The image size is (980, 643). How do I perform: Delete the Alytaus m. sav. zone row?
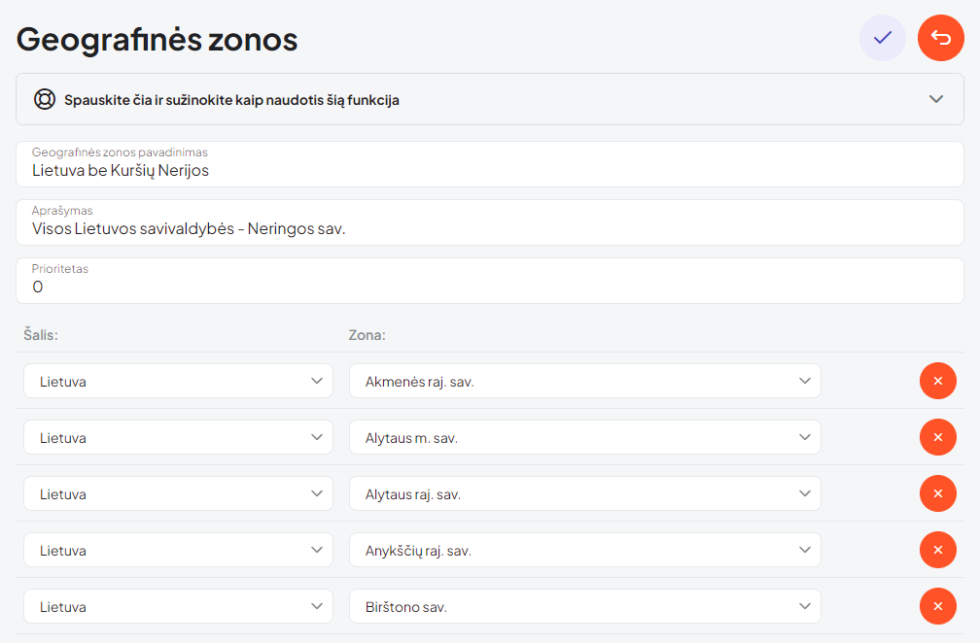coord(937,437)
